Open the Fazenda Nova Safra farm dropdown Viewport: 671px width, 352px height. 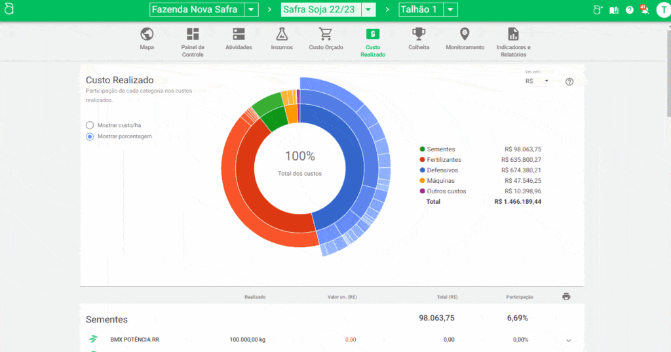click(x=251, y=10)
